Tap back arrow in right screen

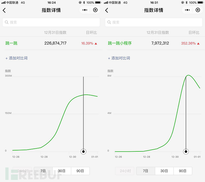tap(107, 10)
